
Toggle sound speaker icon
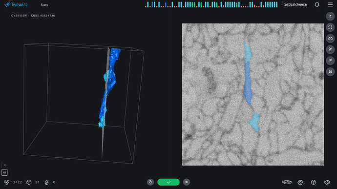point(327,182)
